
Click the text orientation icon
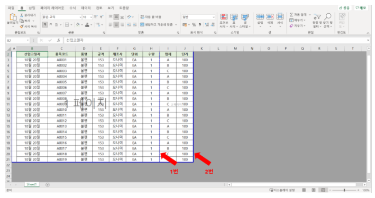130,17
